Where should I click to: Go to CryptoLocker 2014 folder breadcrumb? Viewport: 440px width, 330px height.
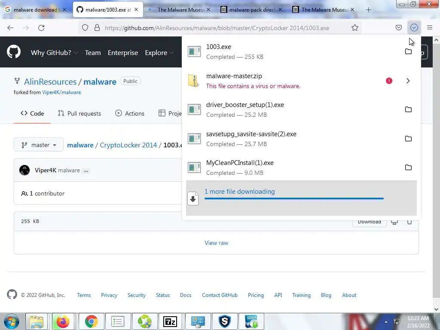click(x=128, y=145)
